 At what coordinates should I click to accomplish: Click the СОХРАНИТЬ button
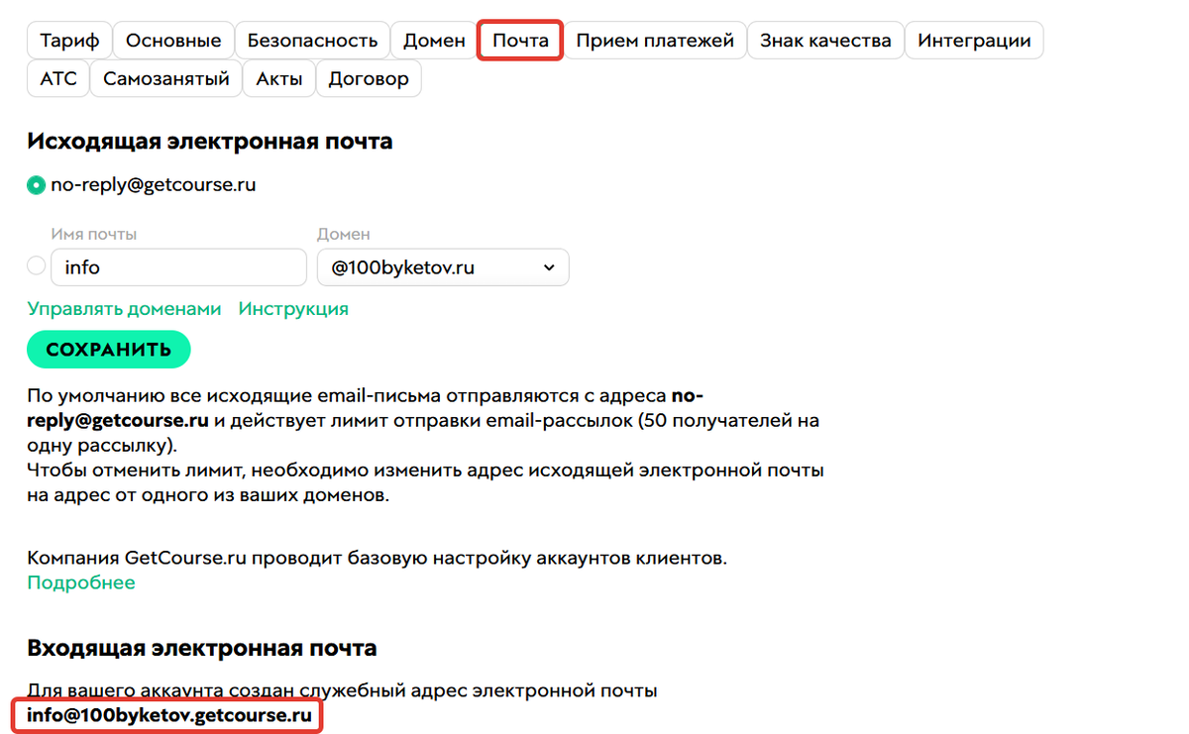tap(109, 349)
